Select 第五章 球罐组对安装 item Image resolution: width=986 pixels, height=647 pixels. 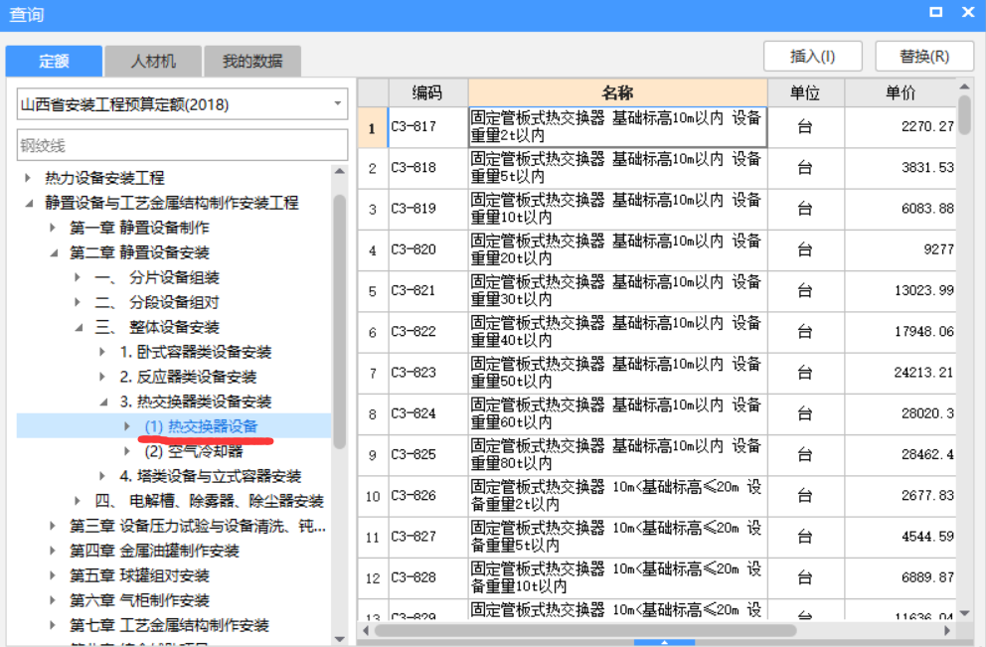(x=139, y=575)
